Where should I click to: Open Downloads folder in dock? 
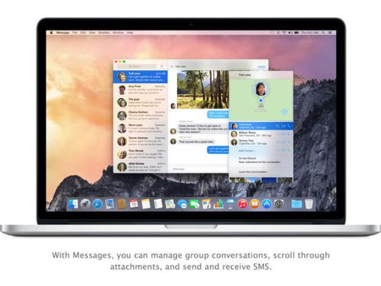coord(297,204)
